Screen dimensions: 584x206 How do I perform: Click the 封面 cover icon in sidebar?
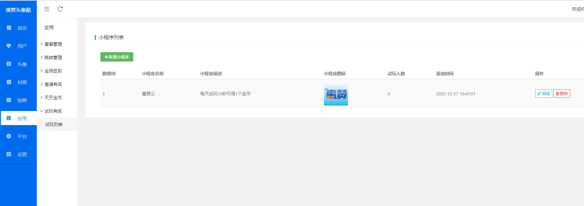[9, 82]
